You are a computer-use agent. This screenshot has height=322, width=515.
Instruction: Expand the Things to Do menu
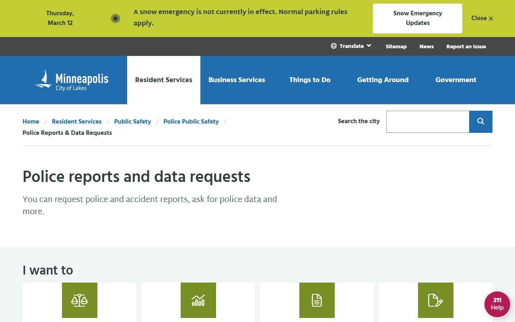coord(310,80)
